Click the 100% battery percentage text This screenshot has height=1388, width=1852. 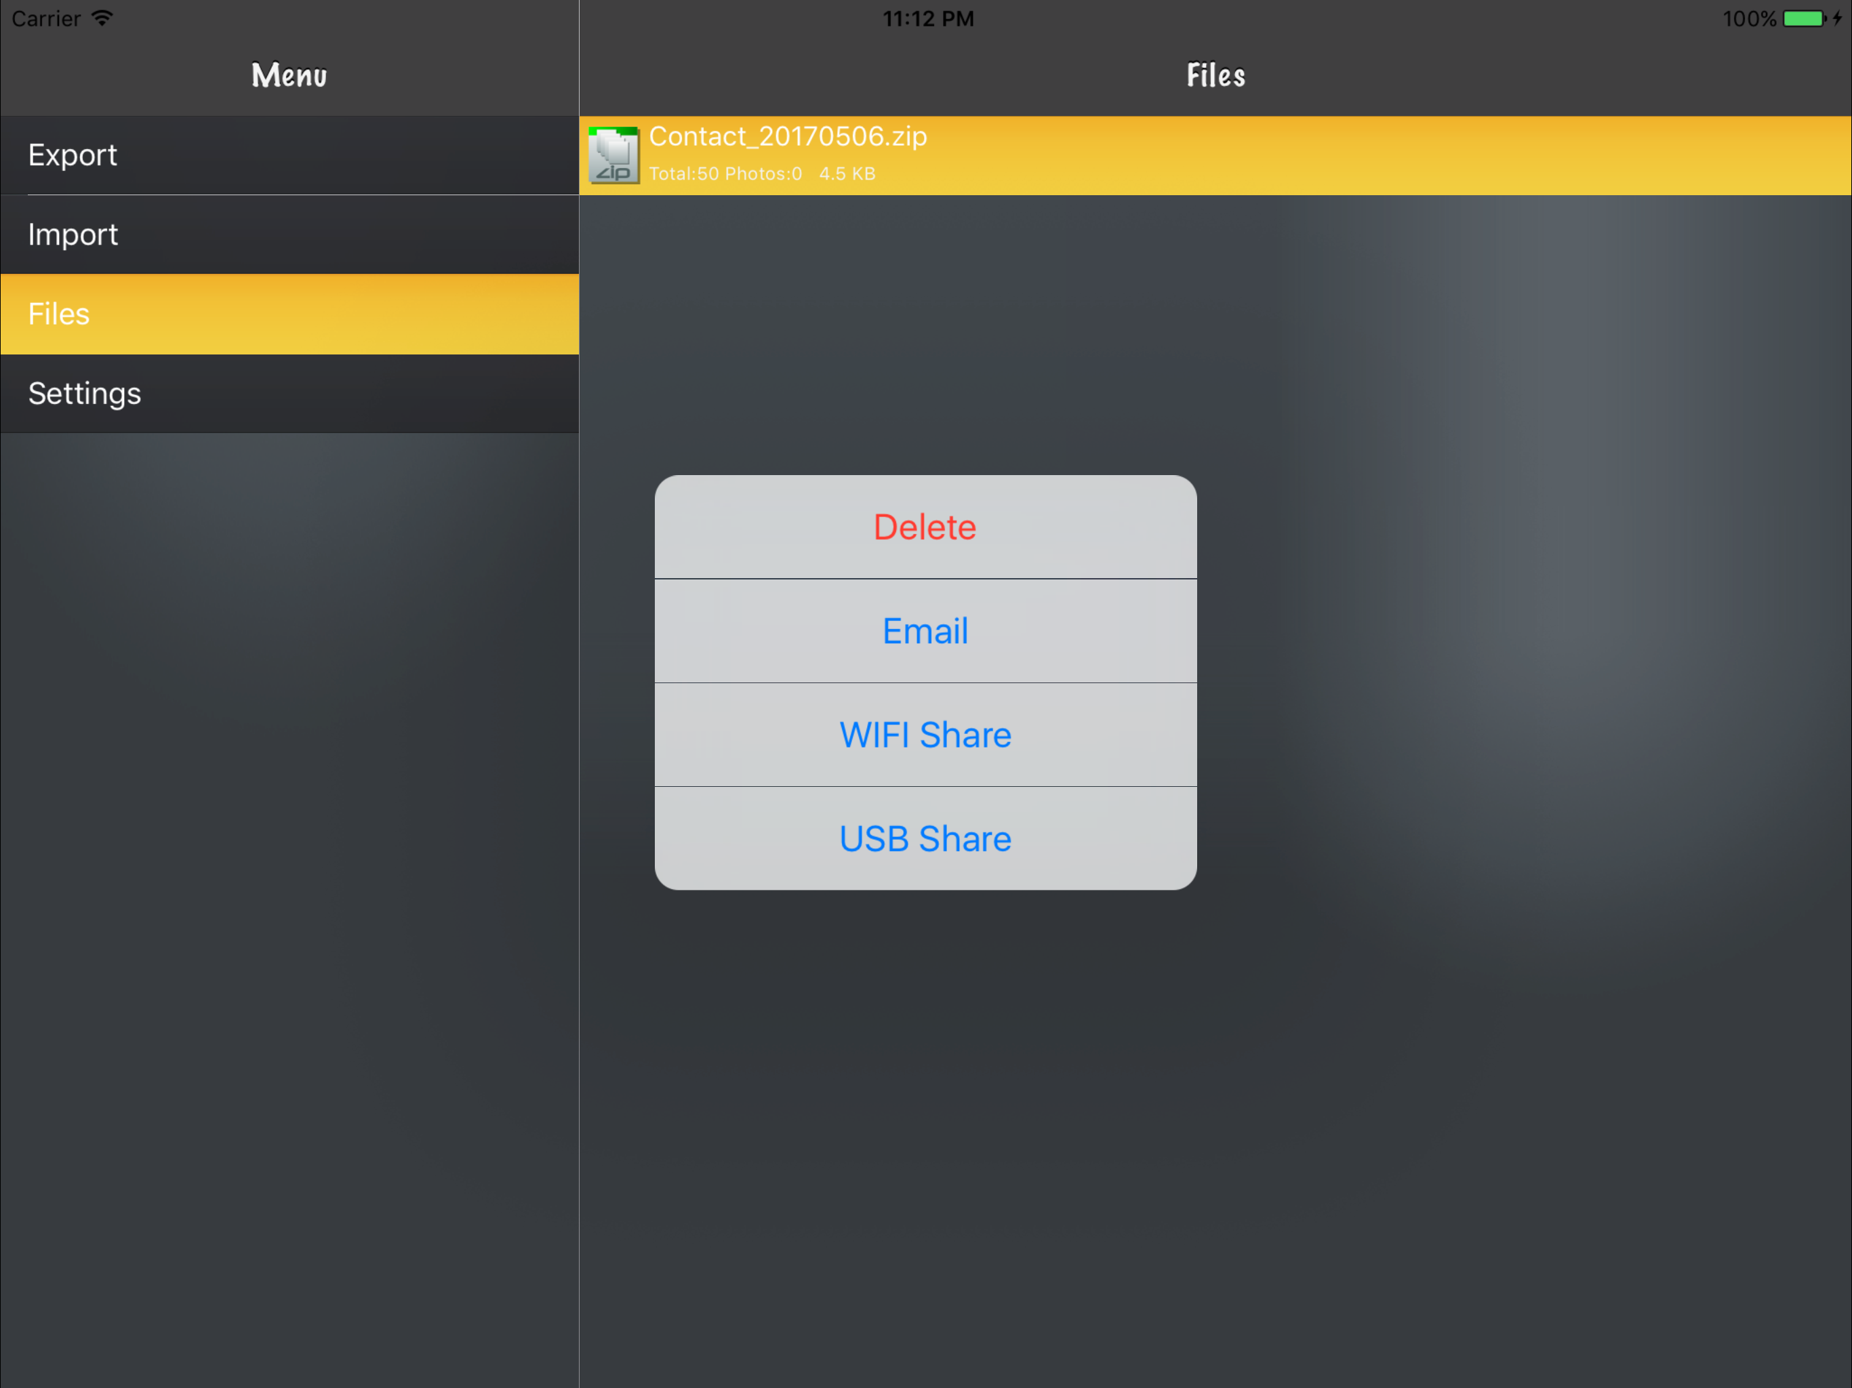tap(1748, 18)
